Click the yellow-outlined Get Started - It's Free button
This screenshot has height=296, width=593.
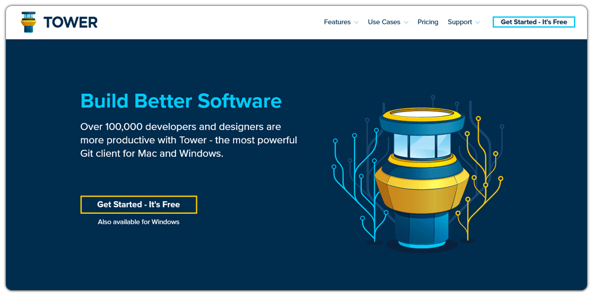pyautogui.click(x=138, y=204)
